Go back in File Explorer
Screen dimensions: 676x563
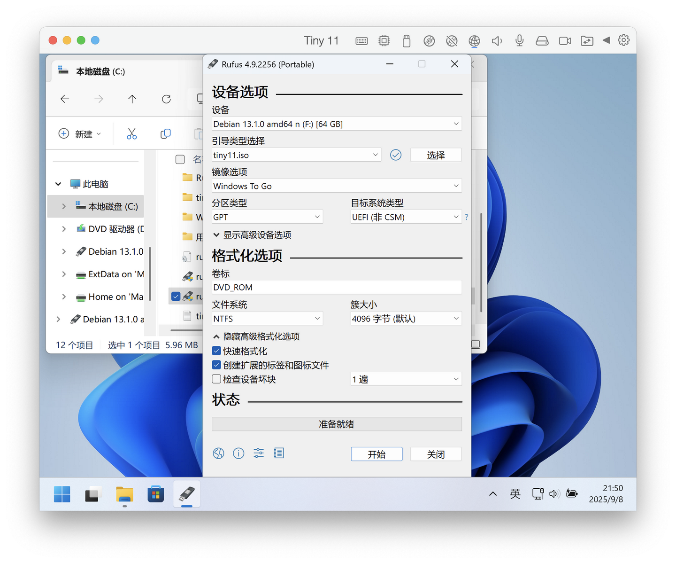pyautogui.click(x=65, y=99)
